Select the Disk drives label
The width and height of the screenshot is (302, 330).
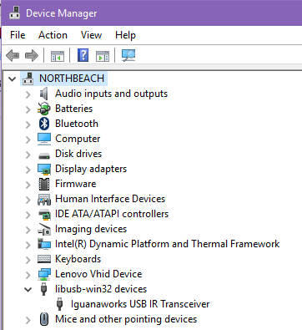coord(78,154)
